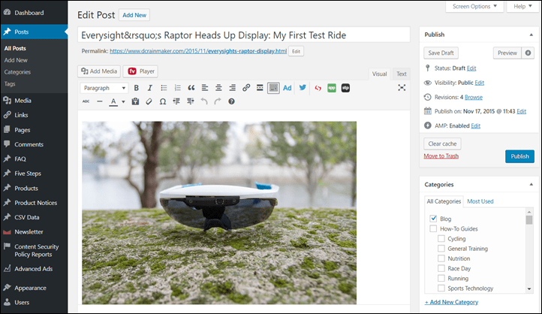The height and width of the screenshot is (314, 542).
Task: Click the blue Publish button
Action: click(x=519, y=156)
